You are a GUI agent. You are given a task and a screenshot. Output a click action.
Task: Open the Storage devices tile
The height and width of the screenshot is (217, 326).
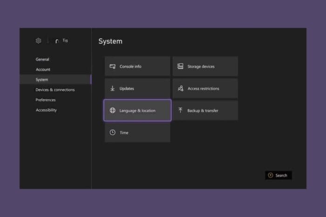click(205, 66)
